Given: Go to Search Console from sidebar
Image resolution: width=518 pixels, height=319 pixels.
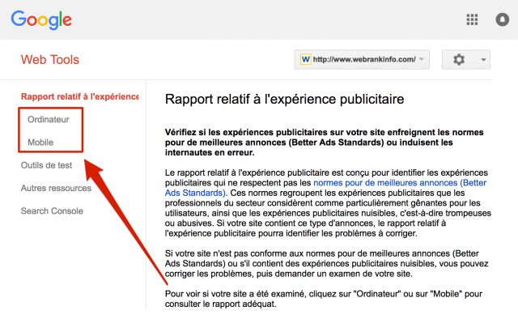Looking at the screenshot, I should 52,211.
